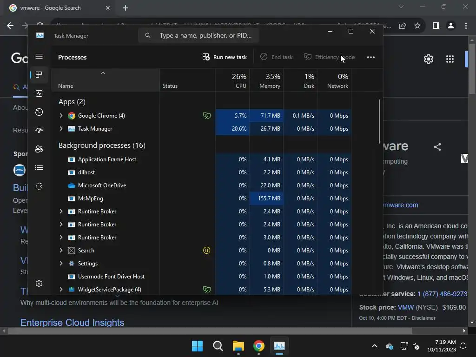Click the Microsoft OneDrive process icon
Screen dimensions: 476x357
coord(71,185)
